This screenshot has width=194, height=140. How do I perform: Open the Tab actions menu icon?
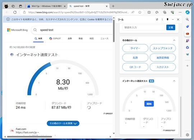(20, 6)
